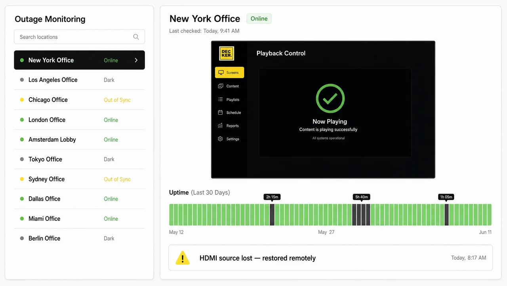Click the yellow warning triangle icon
507x286 pixels.
point(183,258)
